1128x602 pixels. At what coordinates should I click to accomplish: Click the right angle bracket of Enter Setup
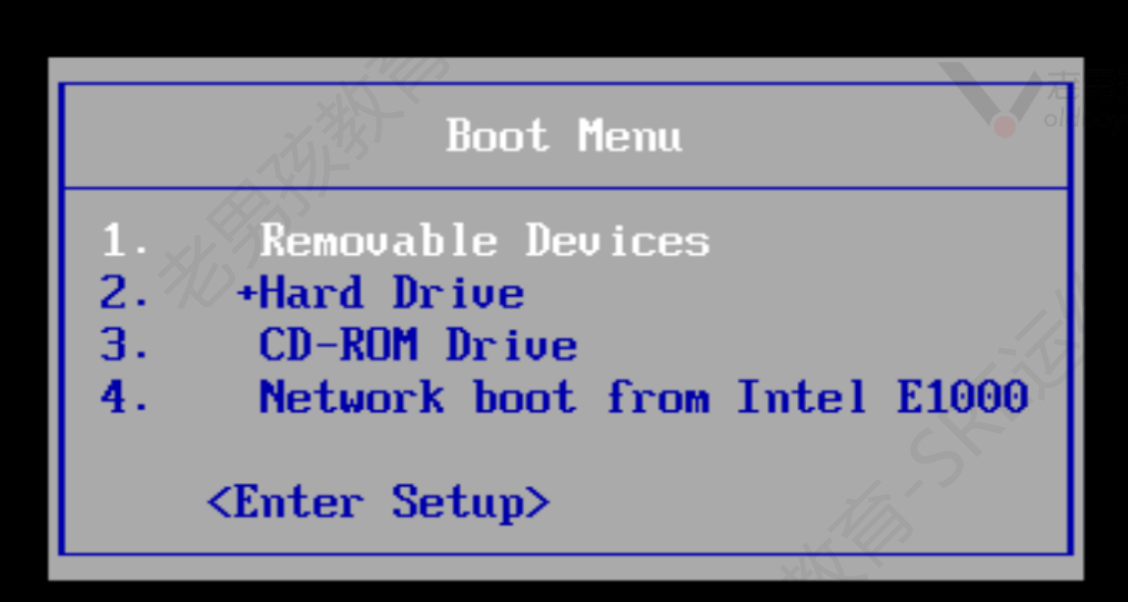point(538,502)
